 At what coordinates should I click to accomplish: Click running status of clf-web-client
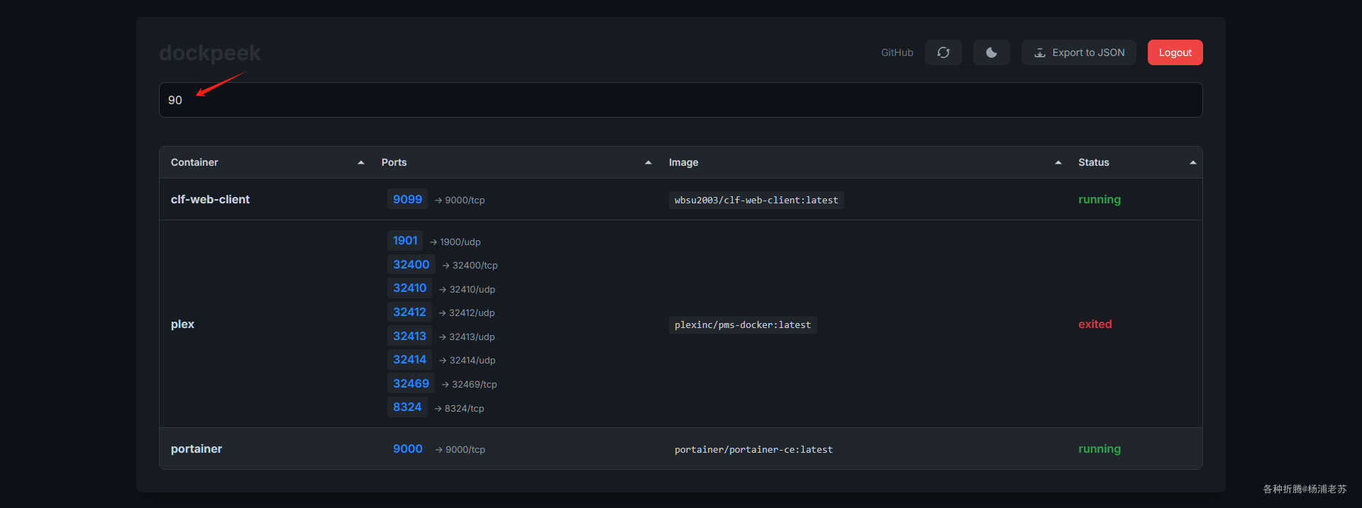[x=1100, y=200]
